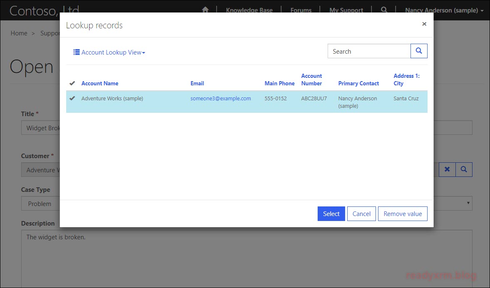The height and width of the screenshot is (288, 490).
Task: Click the search magnifier button in dialog
Action: click(419, 51)
